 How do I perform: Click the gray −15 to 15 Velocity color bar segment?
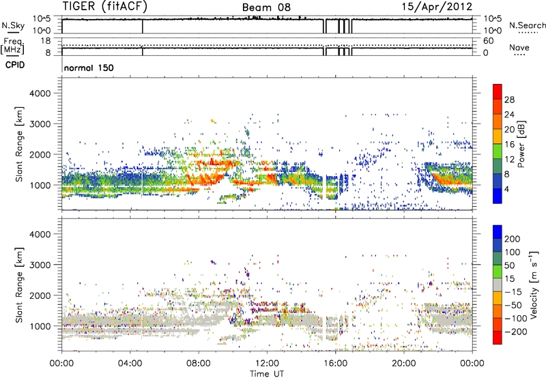[498, 285]
